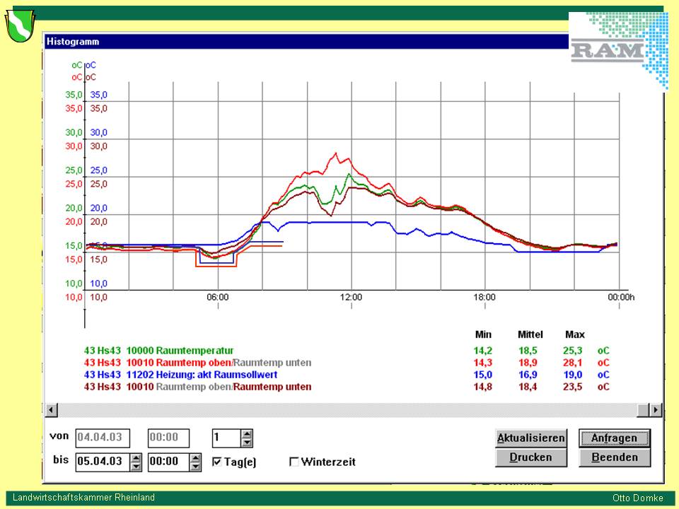This screenshot has width=679, height=509.
Task: Click the day count field showing 1
Action: tap(226, 438)
